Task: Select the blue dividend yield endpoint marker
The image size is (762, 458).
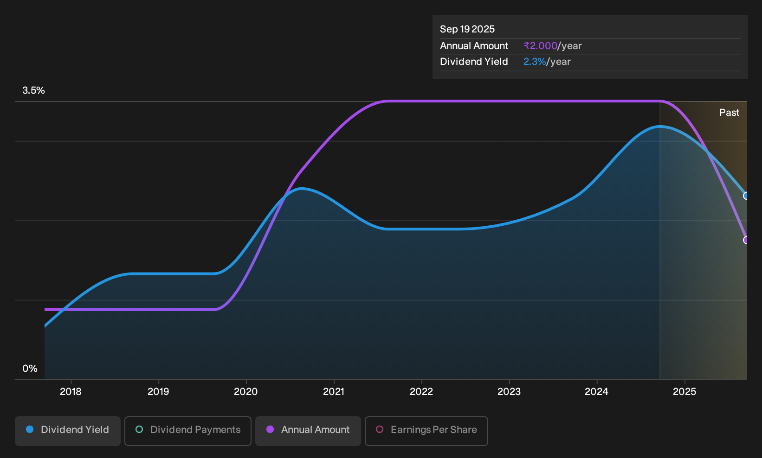Action: click(x=746, y=196)
